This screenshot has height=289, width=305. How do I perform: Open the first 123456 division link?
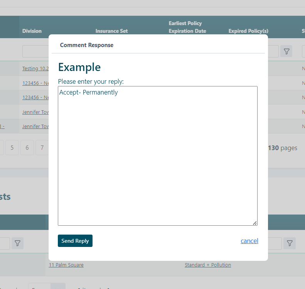[35, 83]
